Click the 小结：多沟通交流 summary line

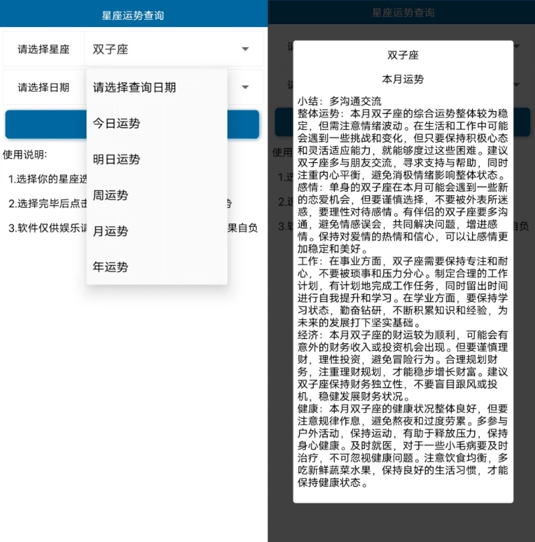[x=340, y=101]
